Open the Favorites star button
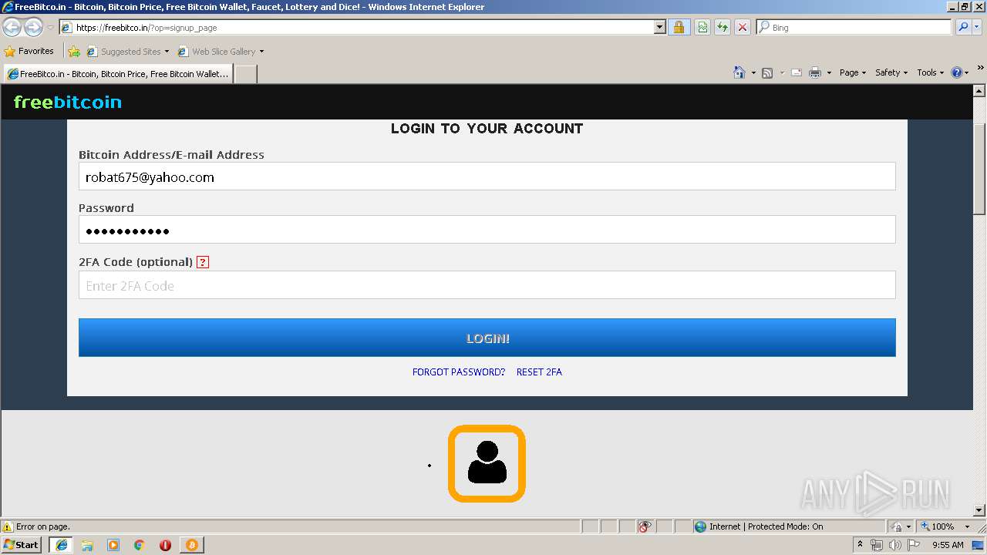987x555 pixels. tap(29, 51)
